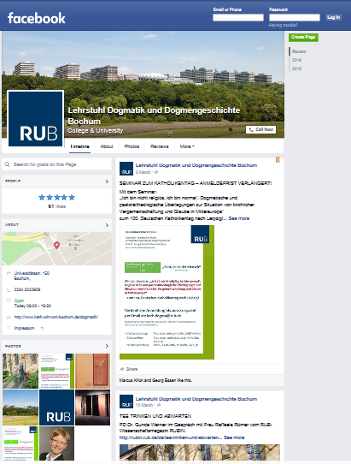Jump to 2015 in timeline navigator
351x464 pixels.
point(296,68)
